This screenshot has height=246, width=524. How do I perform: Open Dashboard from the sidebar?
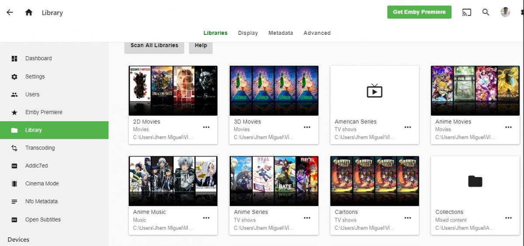point(54,58)
